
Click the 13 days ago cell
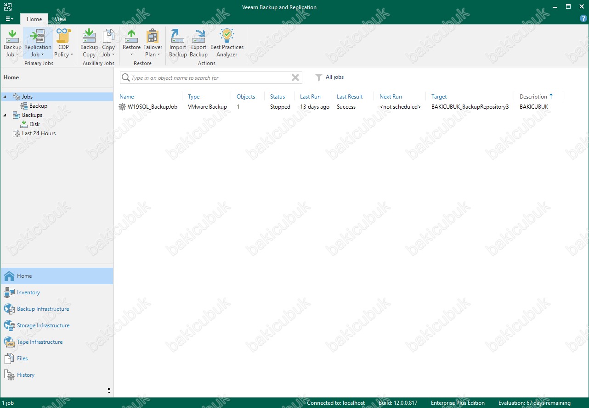click(x=315, y=107)
